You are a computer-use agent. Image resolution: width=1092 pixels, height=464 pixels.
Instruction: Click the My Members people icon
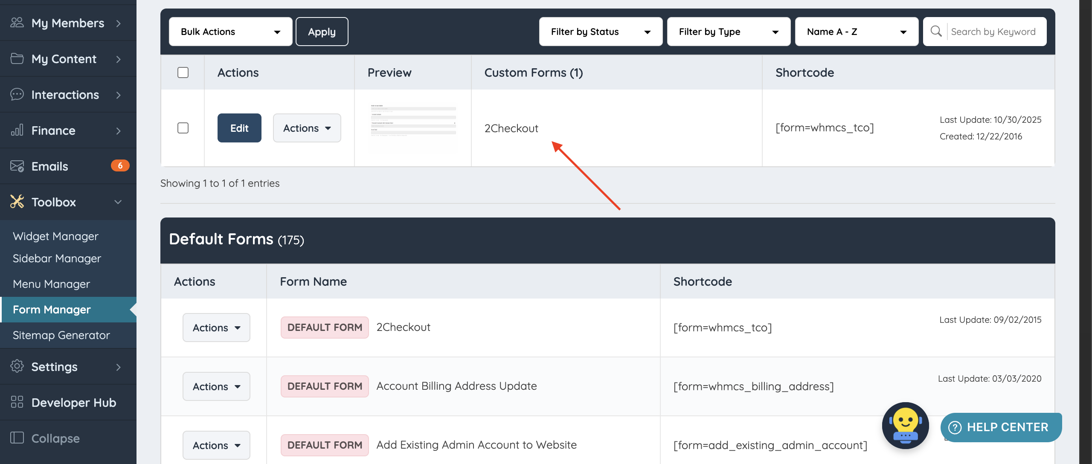(17, 23)
